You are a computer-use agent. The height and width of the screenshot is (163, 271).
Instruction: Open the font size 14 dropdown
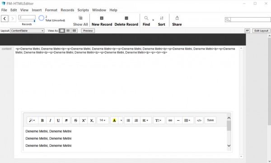click(x=103, y=120)
